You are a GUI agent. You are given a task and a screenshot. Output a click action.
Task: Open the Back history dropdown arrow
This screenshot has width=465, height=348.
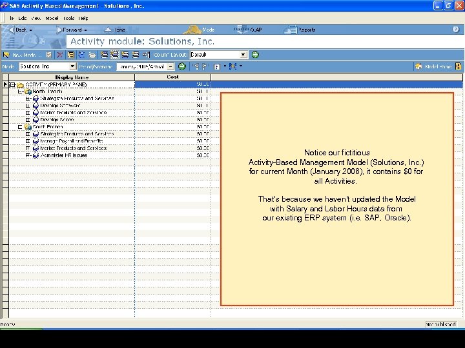point(30,30)
